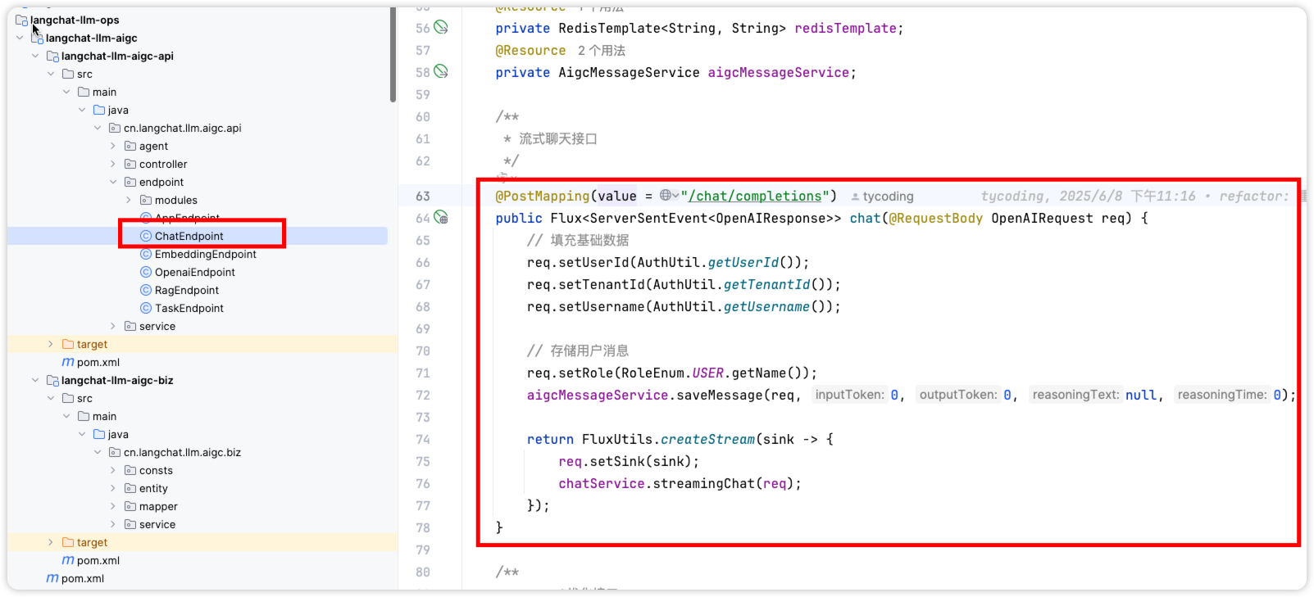Click the project tree vertical scrollbar
The width and height of the screenshot is (1314, 597).
[393, 53]
